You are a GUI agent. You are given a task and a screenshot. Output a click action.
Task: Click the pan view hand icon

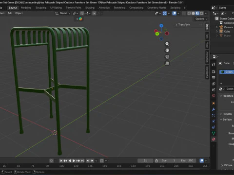click(167, 51)
